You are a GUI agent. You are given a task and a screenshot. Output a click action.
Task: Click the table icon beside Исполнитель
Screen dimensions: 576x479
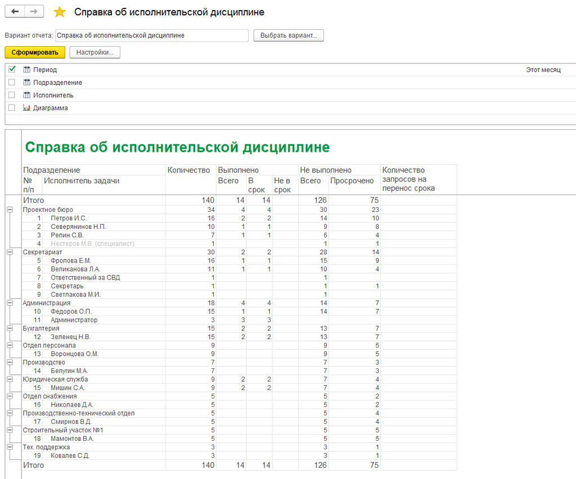pos(26,95)
